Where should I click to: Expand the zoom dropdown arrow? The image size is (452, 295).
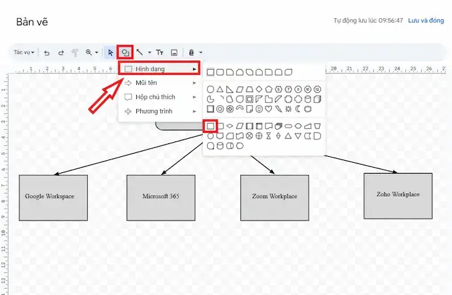point(97,52)
